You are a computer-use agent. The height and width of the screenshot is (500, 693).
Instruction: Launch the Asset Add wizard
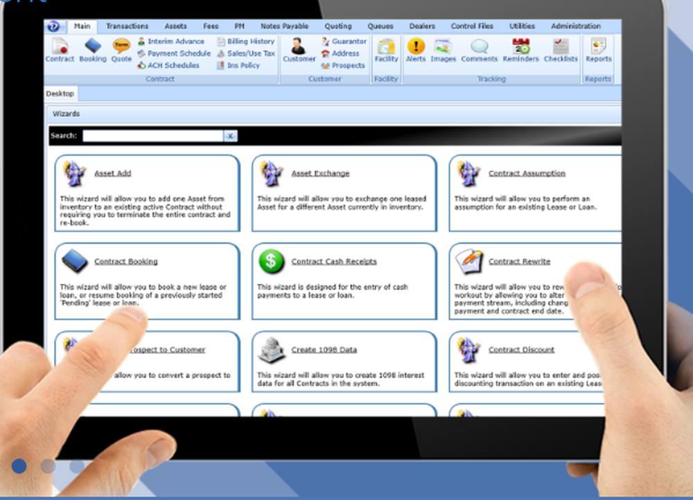pyautogui.click(x=112, y=173)
